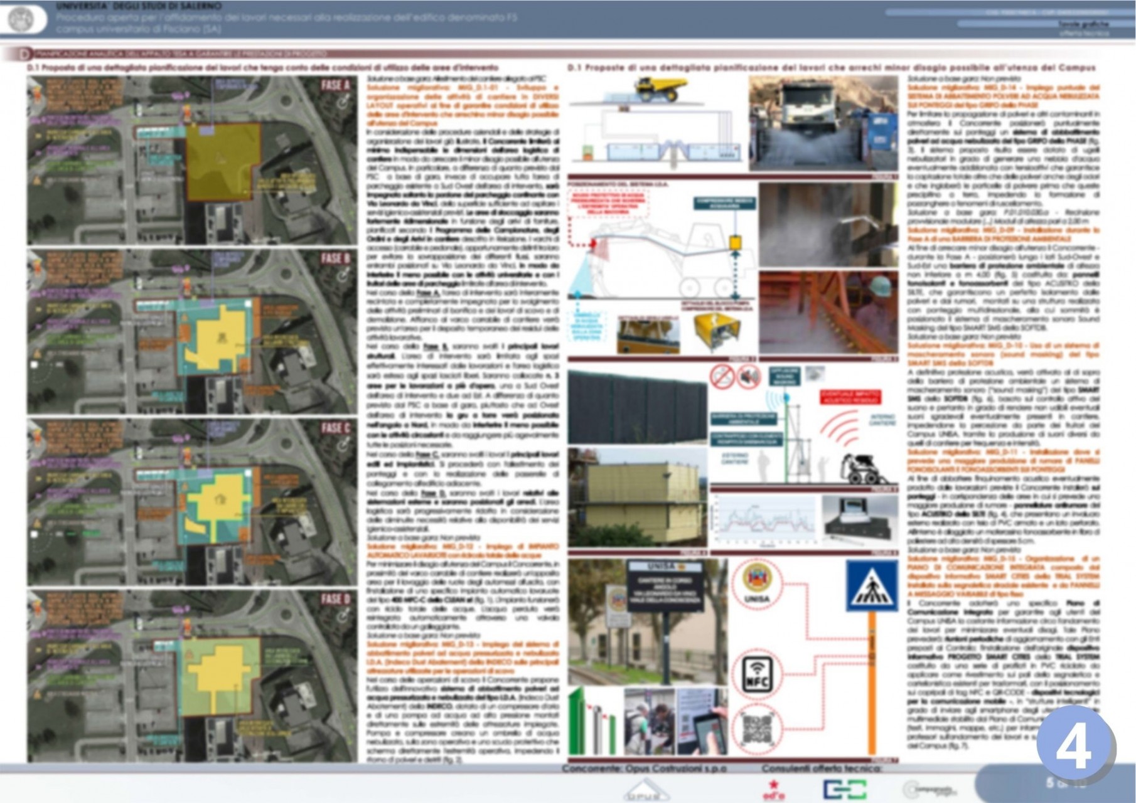Click the university seal logo in the header
This screenshot has height=803, width=1136.
[24, 19]
